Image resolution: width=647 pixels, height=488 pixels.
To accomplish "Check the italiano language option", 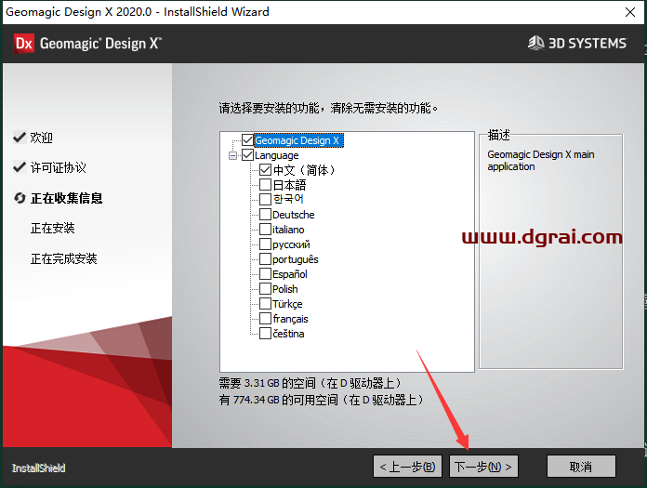I will click(265, 229).
